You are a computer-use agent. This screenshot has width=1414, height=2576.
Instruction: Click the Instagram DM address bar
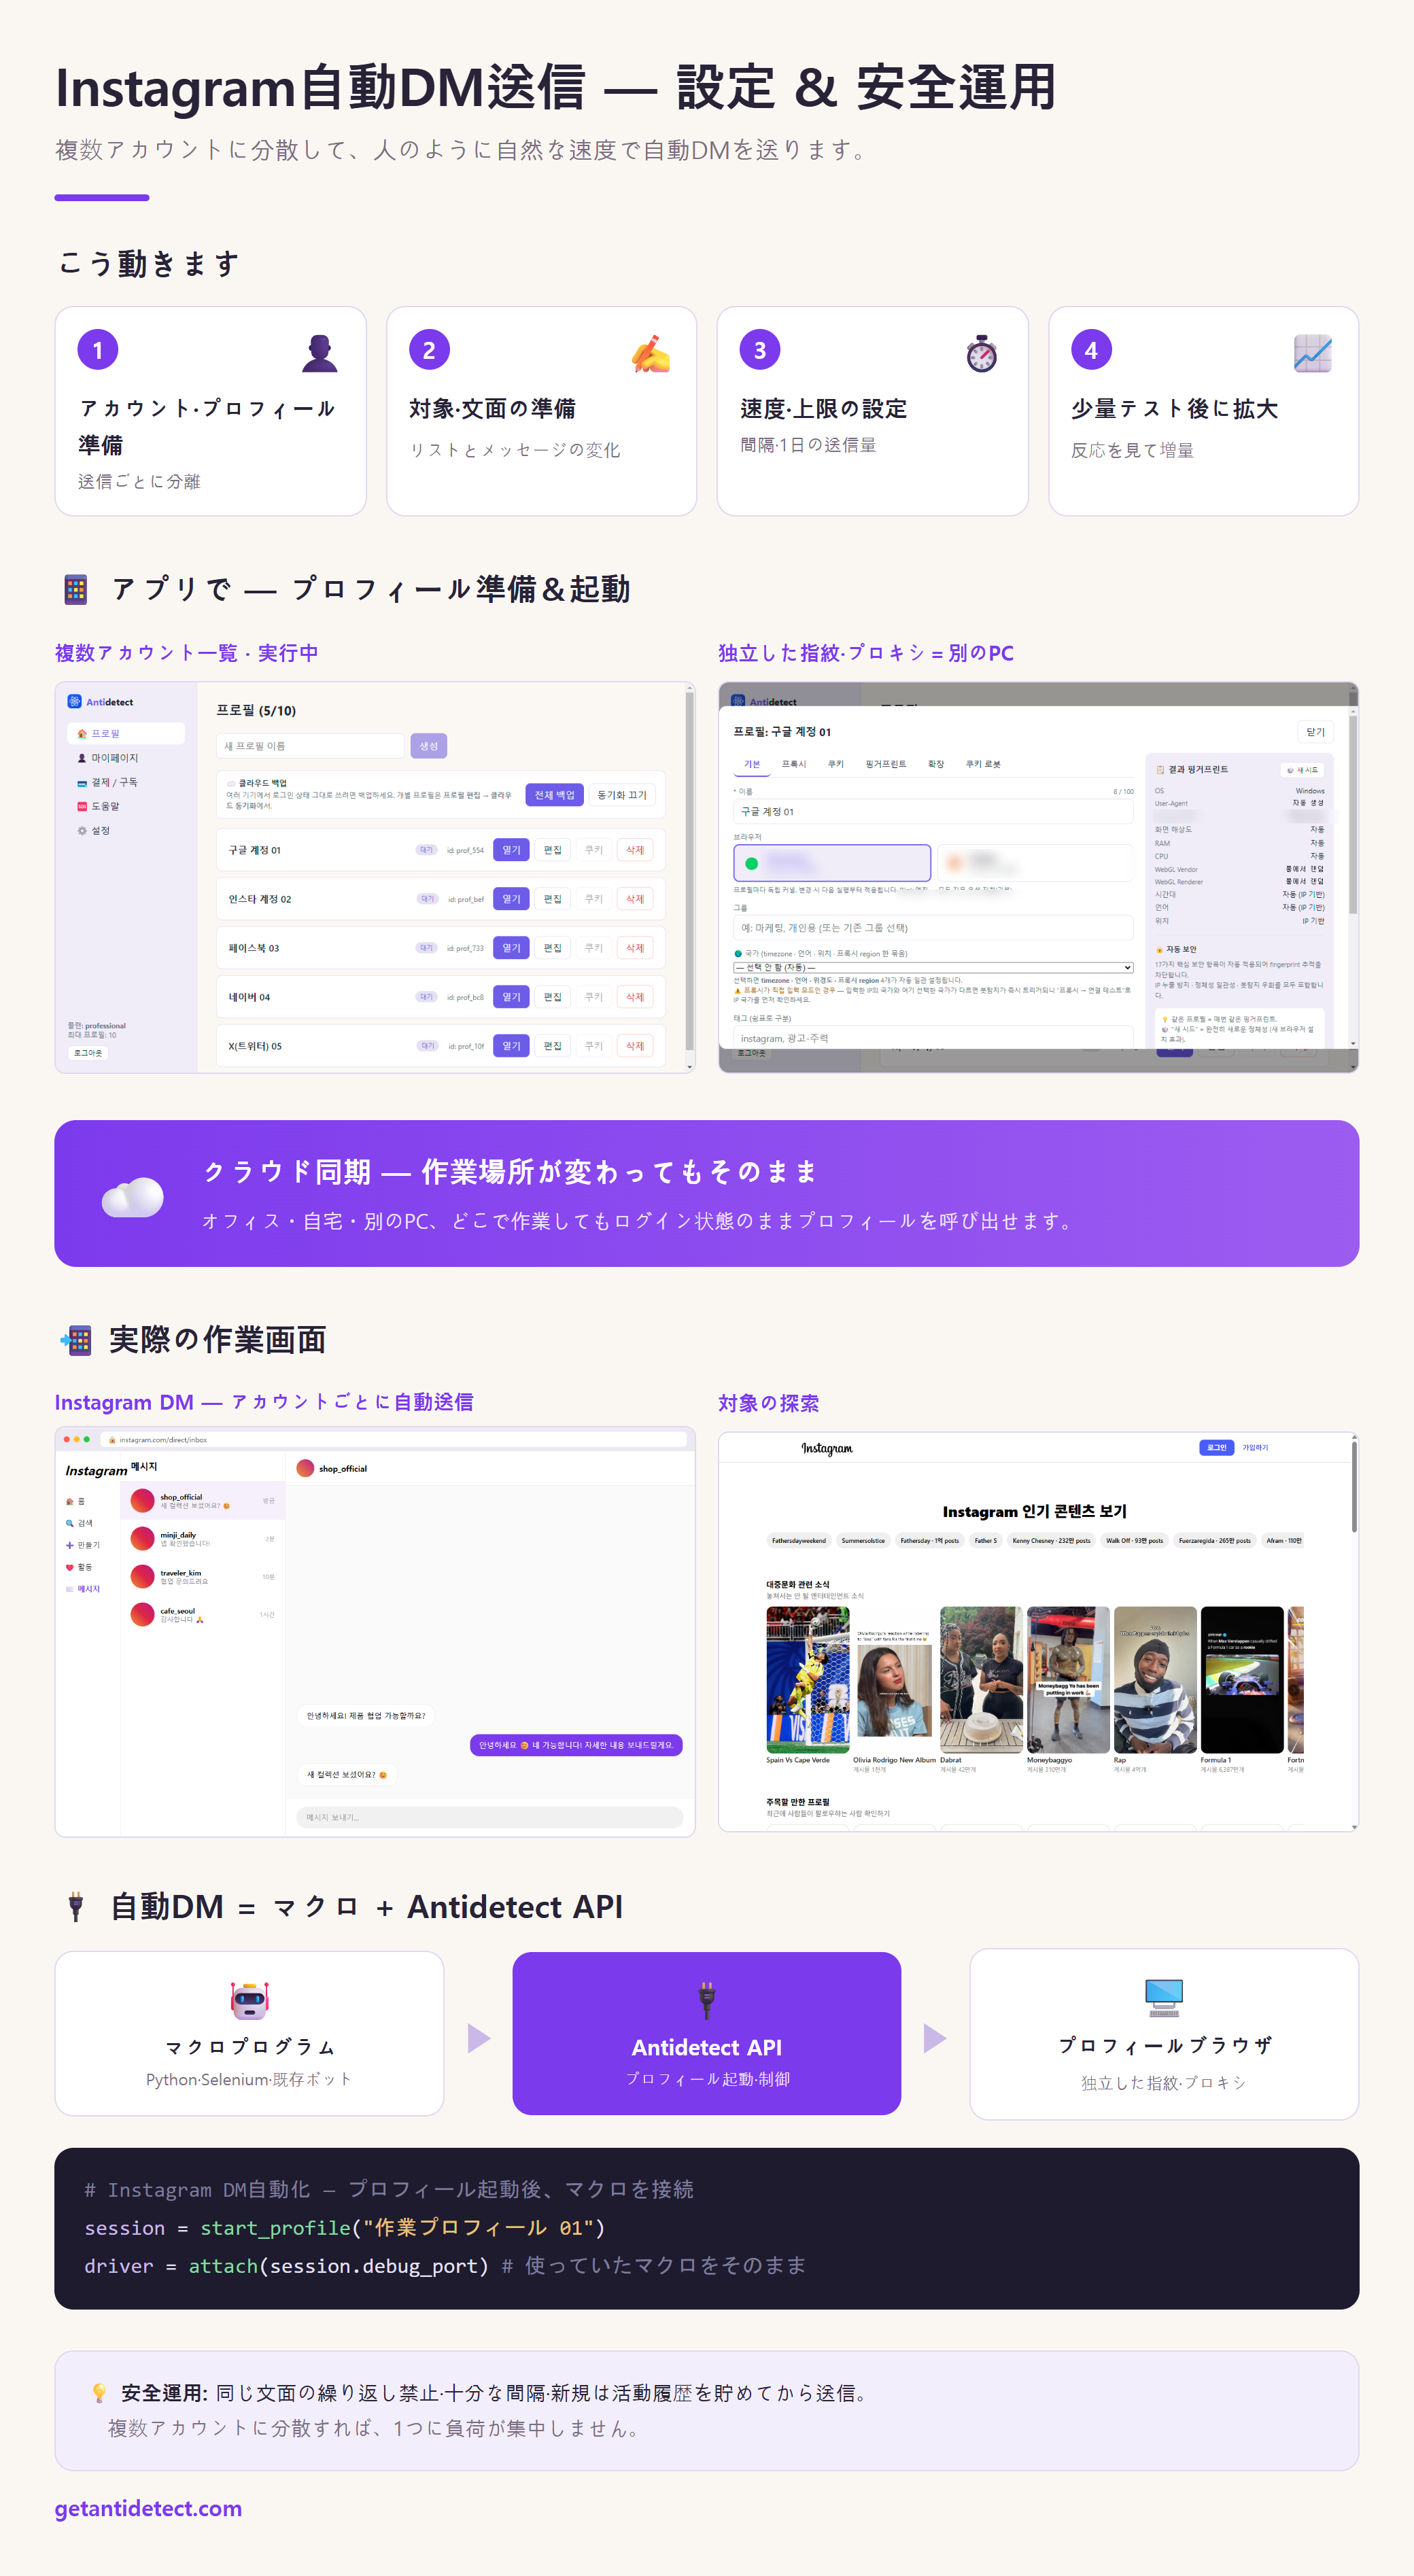coord(395,1440)
